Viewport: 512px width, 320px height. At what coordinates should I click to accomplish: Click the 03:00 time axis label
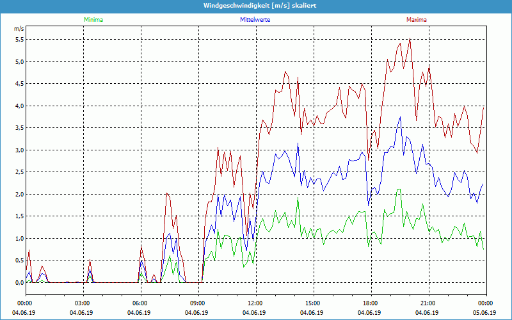click(83, 303)
